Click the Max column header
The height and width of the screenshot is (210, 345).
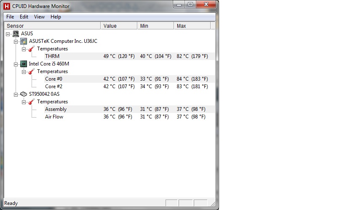[192, 26]
